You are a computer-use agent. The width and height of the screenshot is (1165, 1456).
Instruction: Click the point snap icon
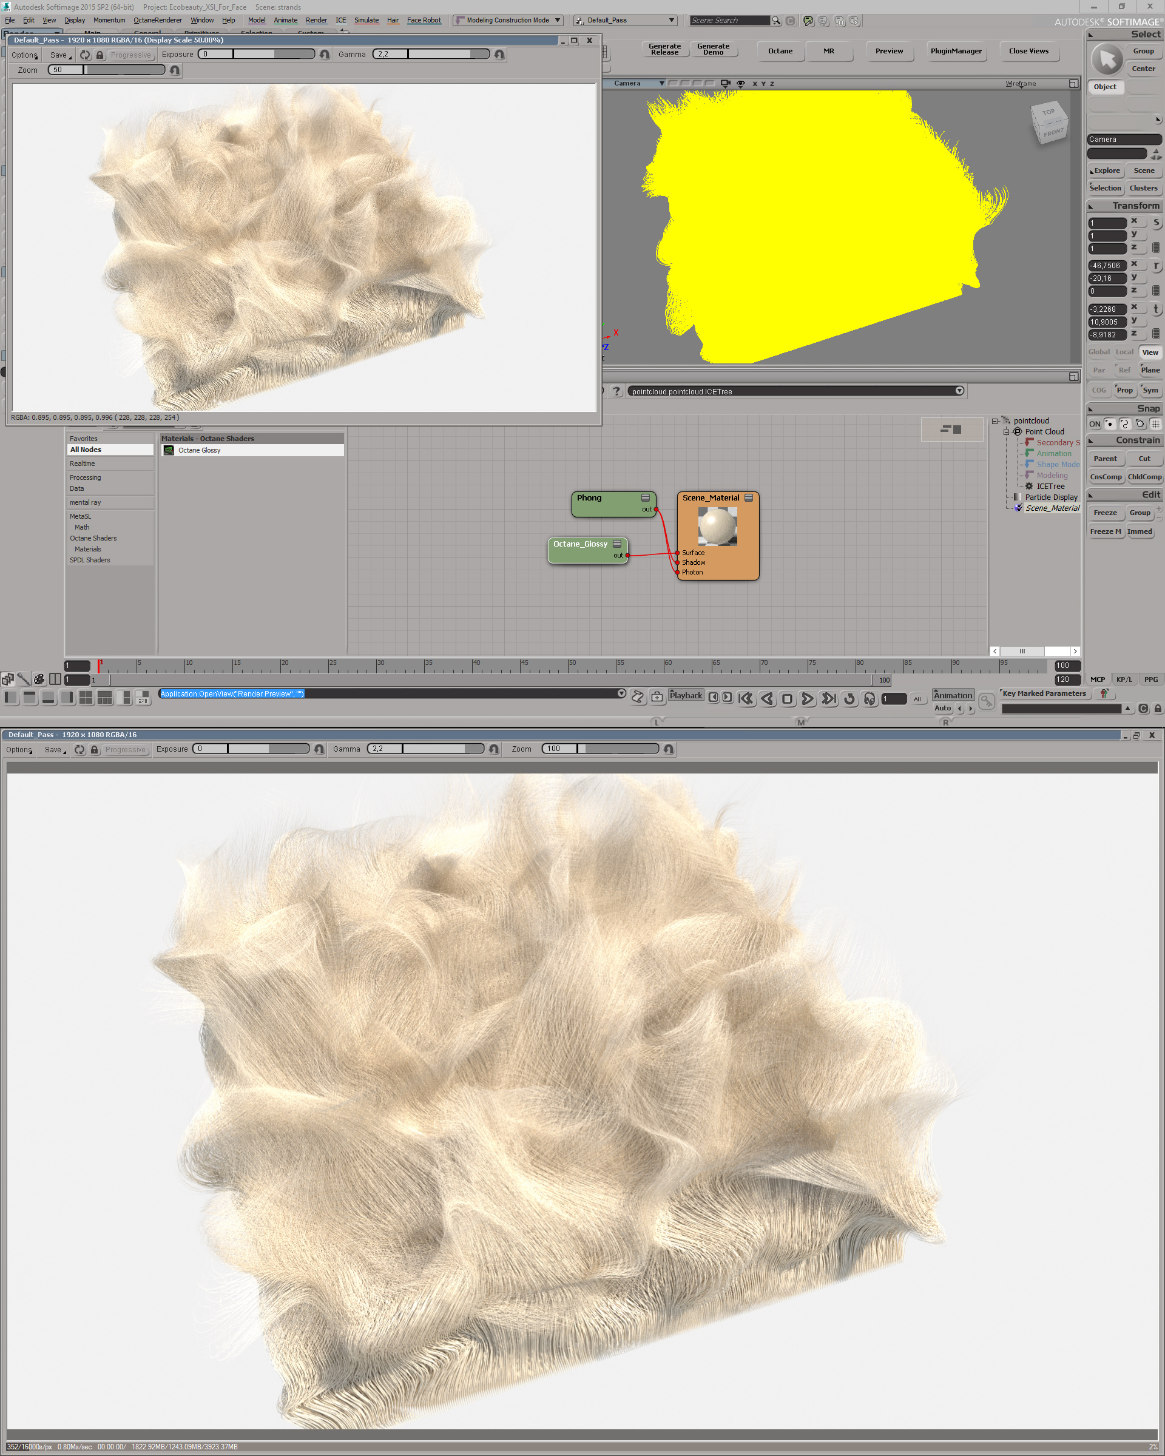tap(1110, 424)
